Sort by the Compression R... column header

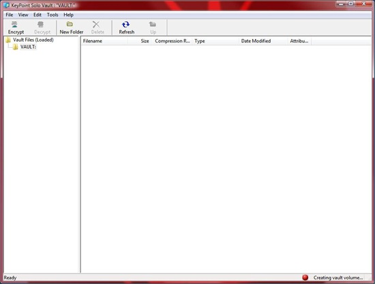click(x=172, y=41)
